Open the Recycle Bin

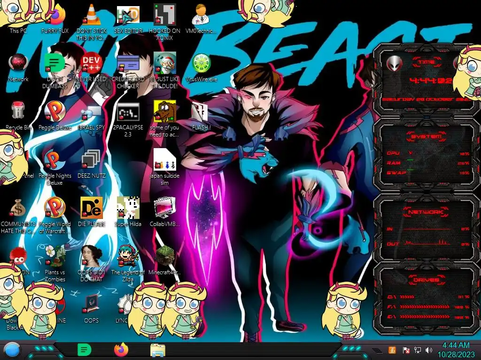tap(18, 116)
